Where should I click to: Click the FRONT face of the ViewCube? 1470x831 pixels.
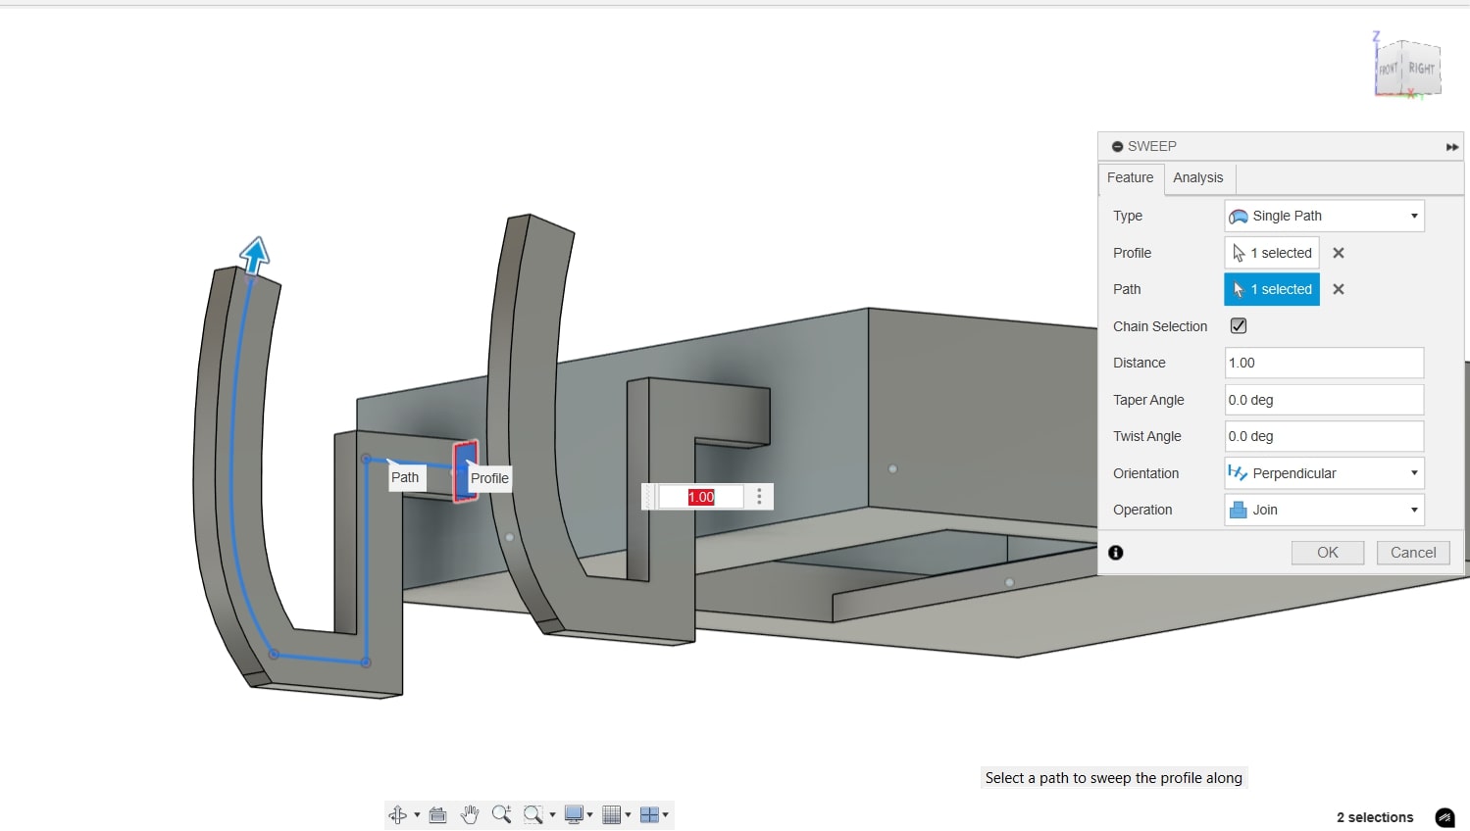pos(1389,70)
